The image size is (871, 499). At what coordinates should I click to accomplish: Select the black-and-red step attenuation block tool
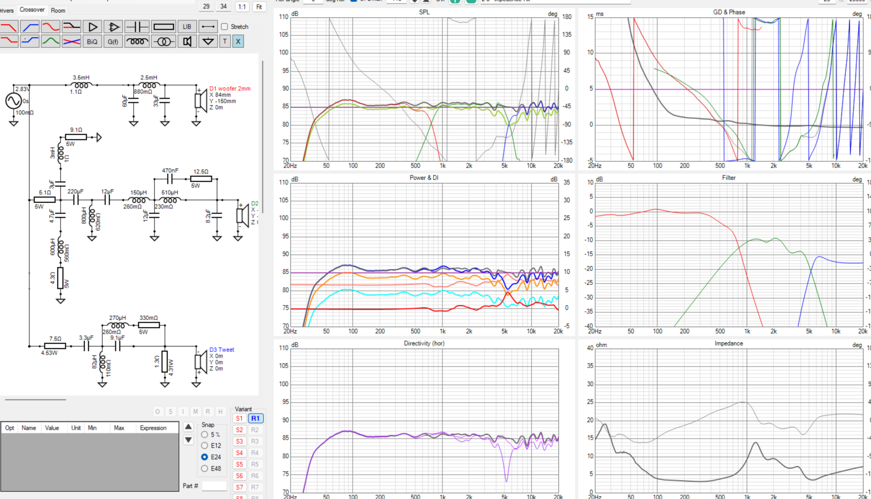71,27
